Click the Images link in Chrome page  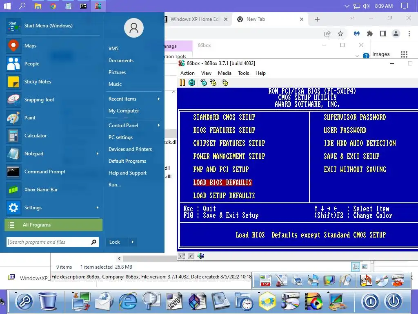pyautogui.click(x=381, y=54)
